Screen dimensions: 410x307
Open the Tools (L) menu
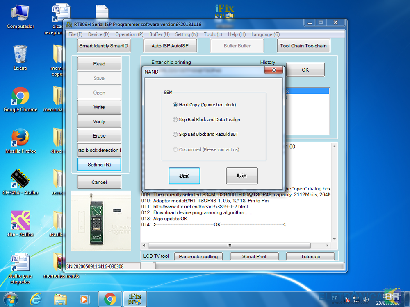pos(213,34)
